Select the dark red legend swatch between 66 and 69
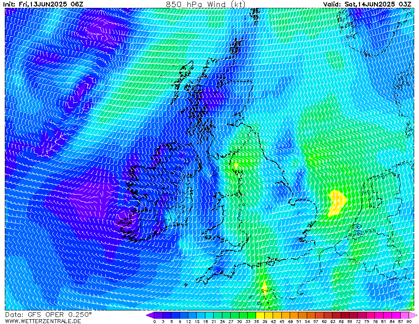The image size is (419, 324). (345, 315)
